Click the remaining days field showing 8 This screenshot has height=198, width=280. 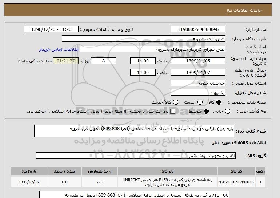(104, 61)
